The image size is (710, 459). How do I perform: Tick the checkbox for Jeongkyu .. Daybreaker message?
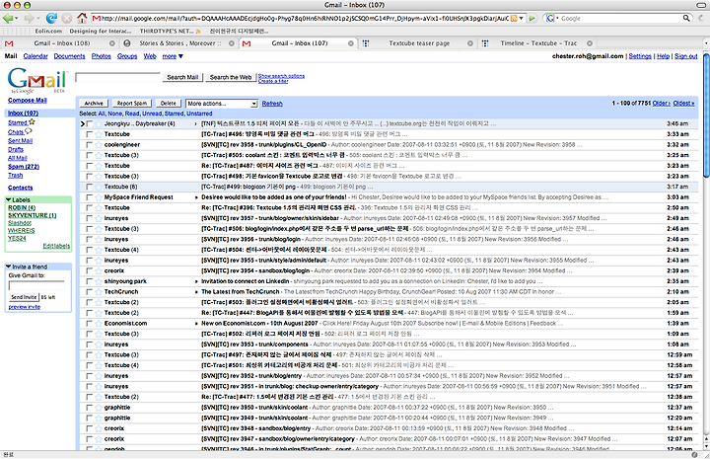pyautogui.click(x=89, y=123)
